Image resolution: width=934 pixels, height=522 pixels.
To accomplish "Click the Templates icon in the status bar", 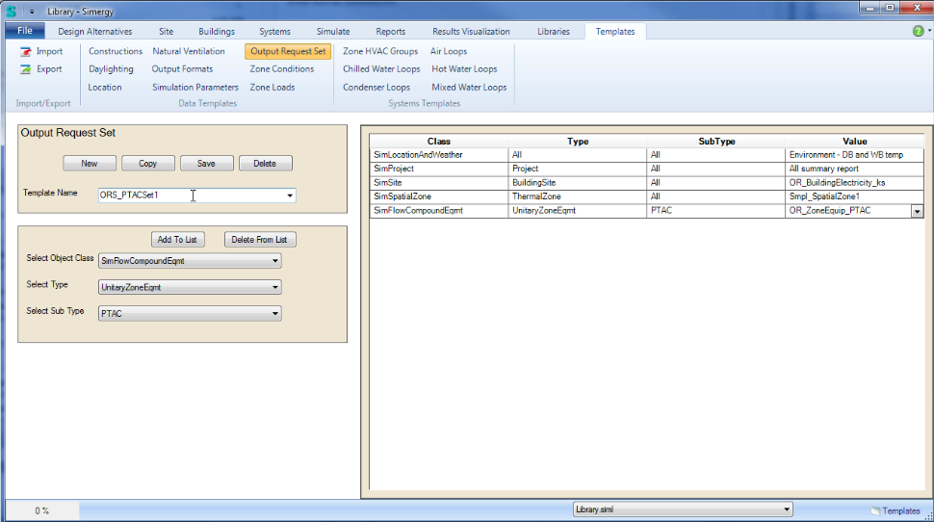I will (874, 511).
